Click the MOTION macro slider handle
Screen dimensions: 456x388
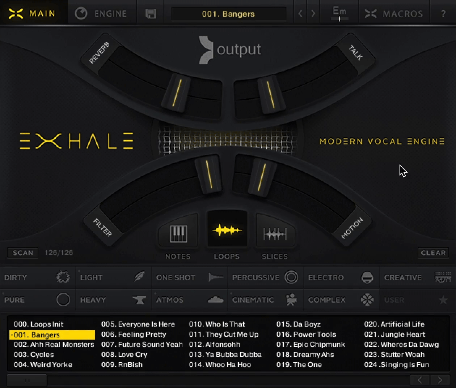[x=262, y=177]
